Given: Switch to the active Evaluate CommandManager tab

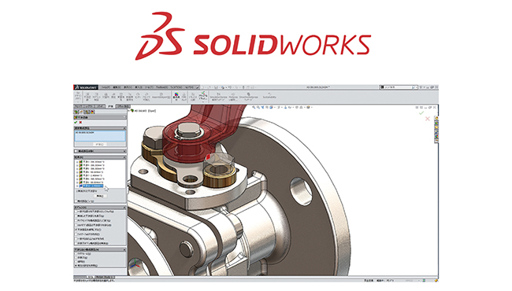Looking at the screenshot, I should pyautogui.click(x=111, y=106).
